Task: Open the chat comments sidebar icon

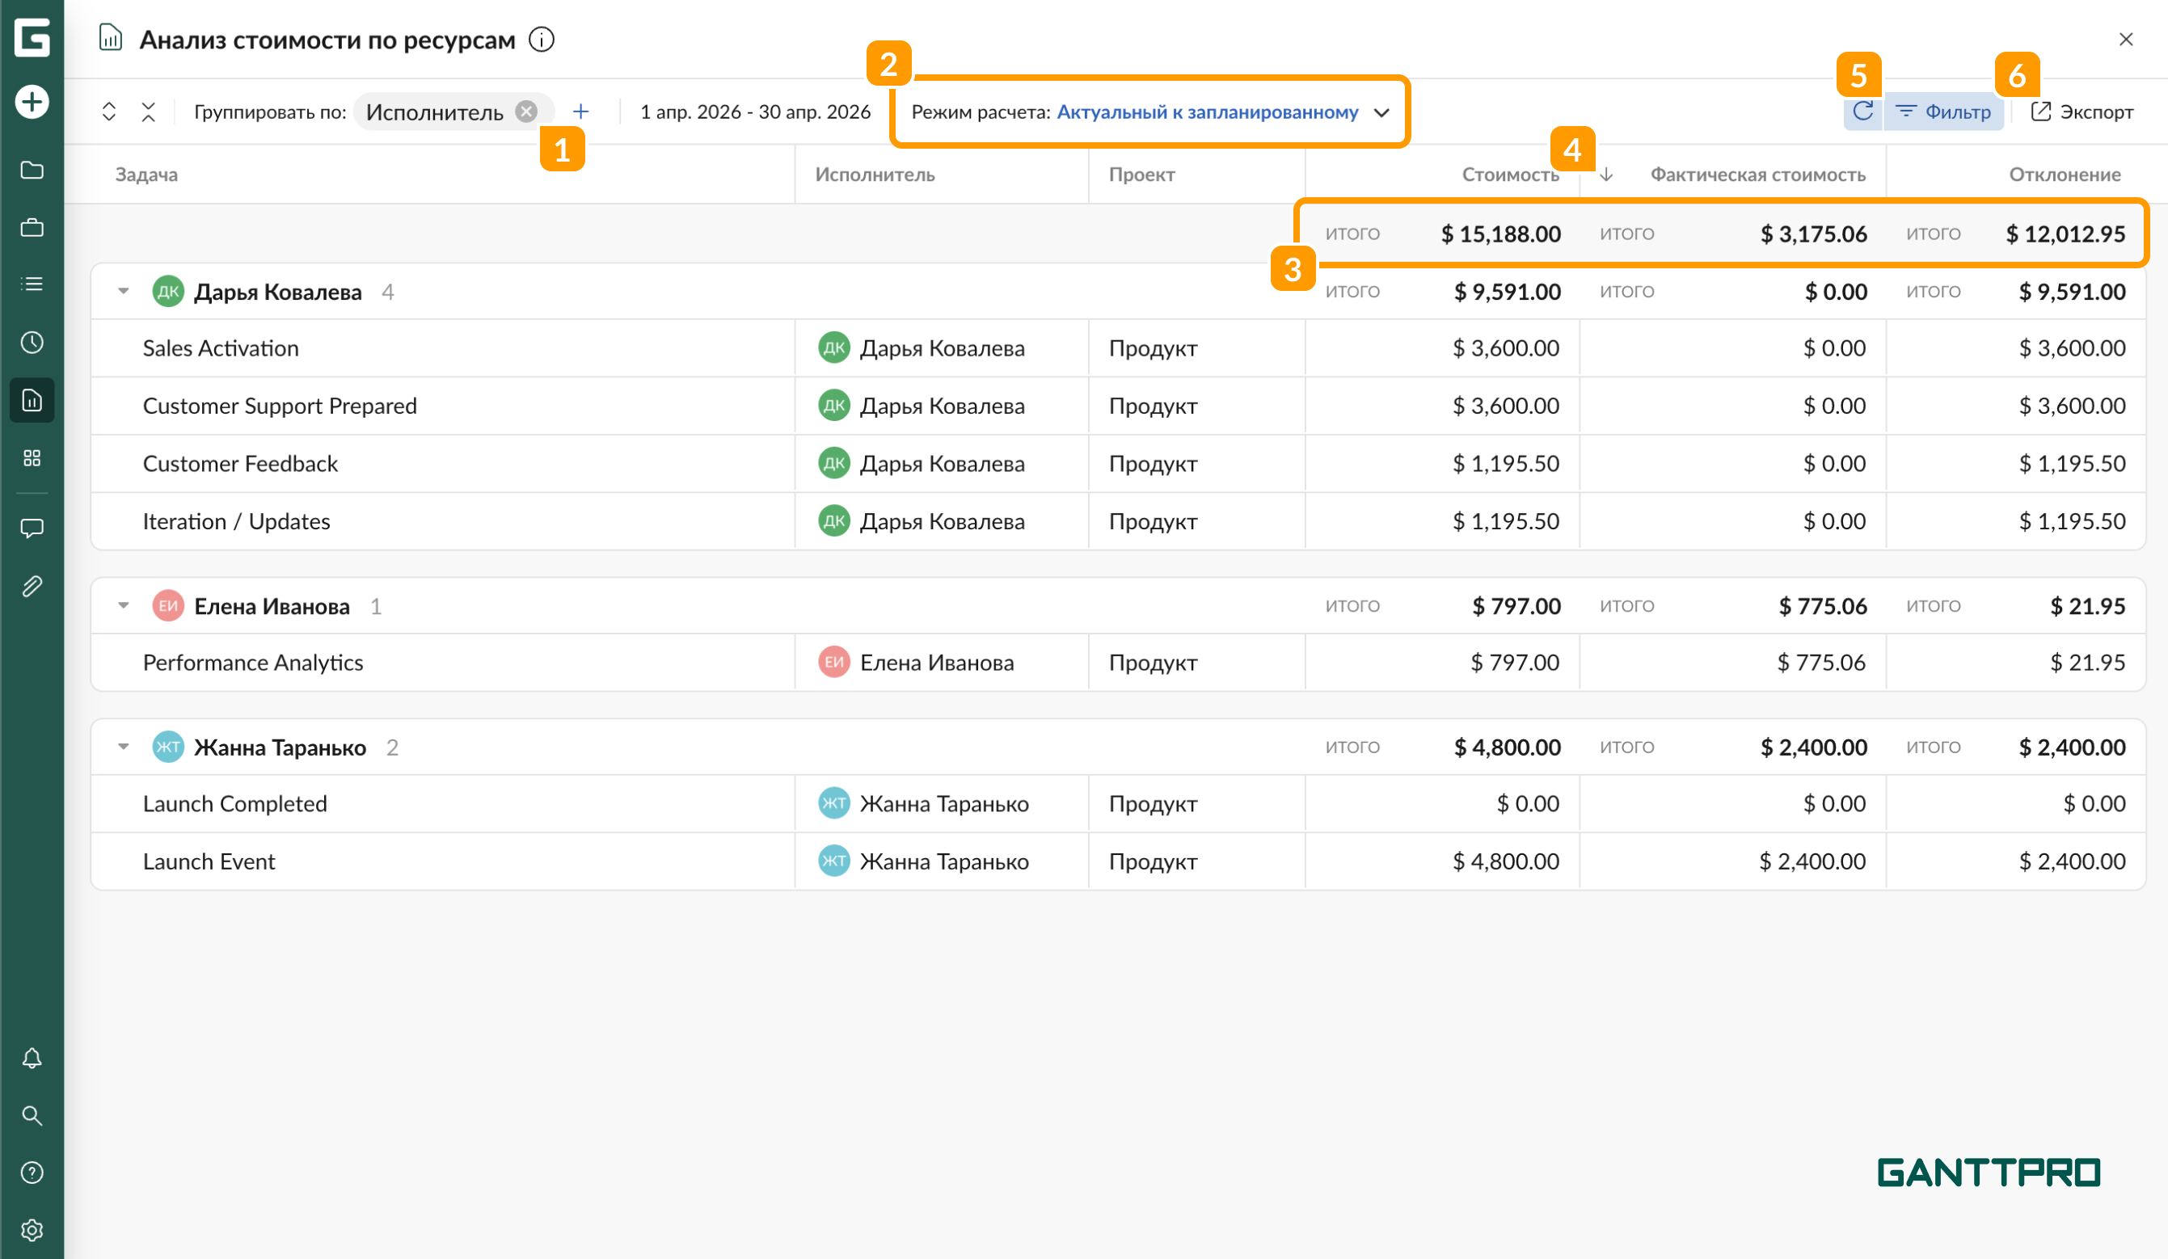Action: pyautogui.click(x=32, y=527)
